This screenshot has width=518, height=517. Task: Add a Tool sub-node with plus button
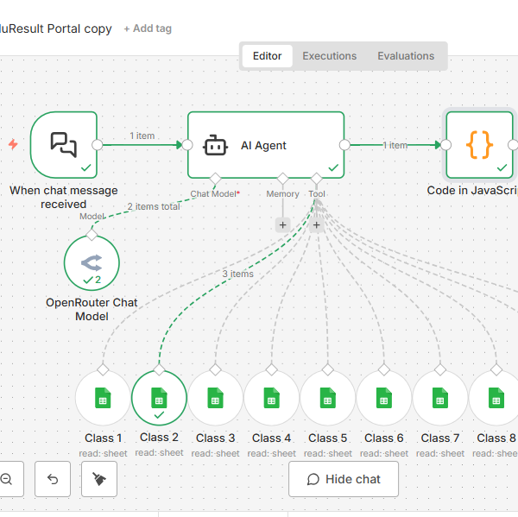[x=317, y=225]
